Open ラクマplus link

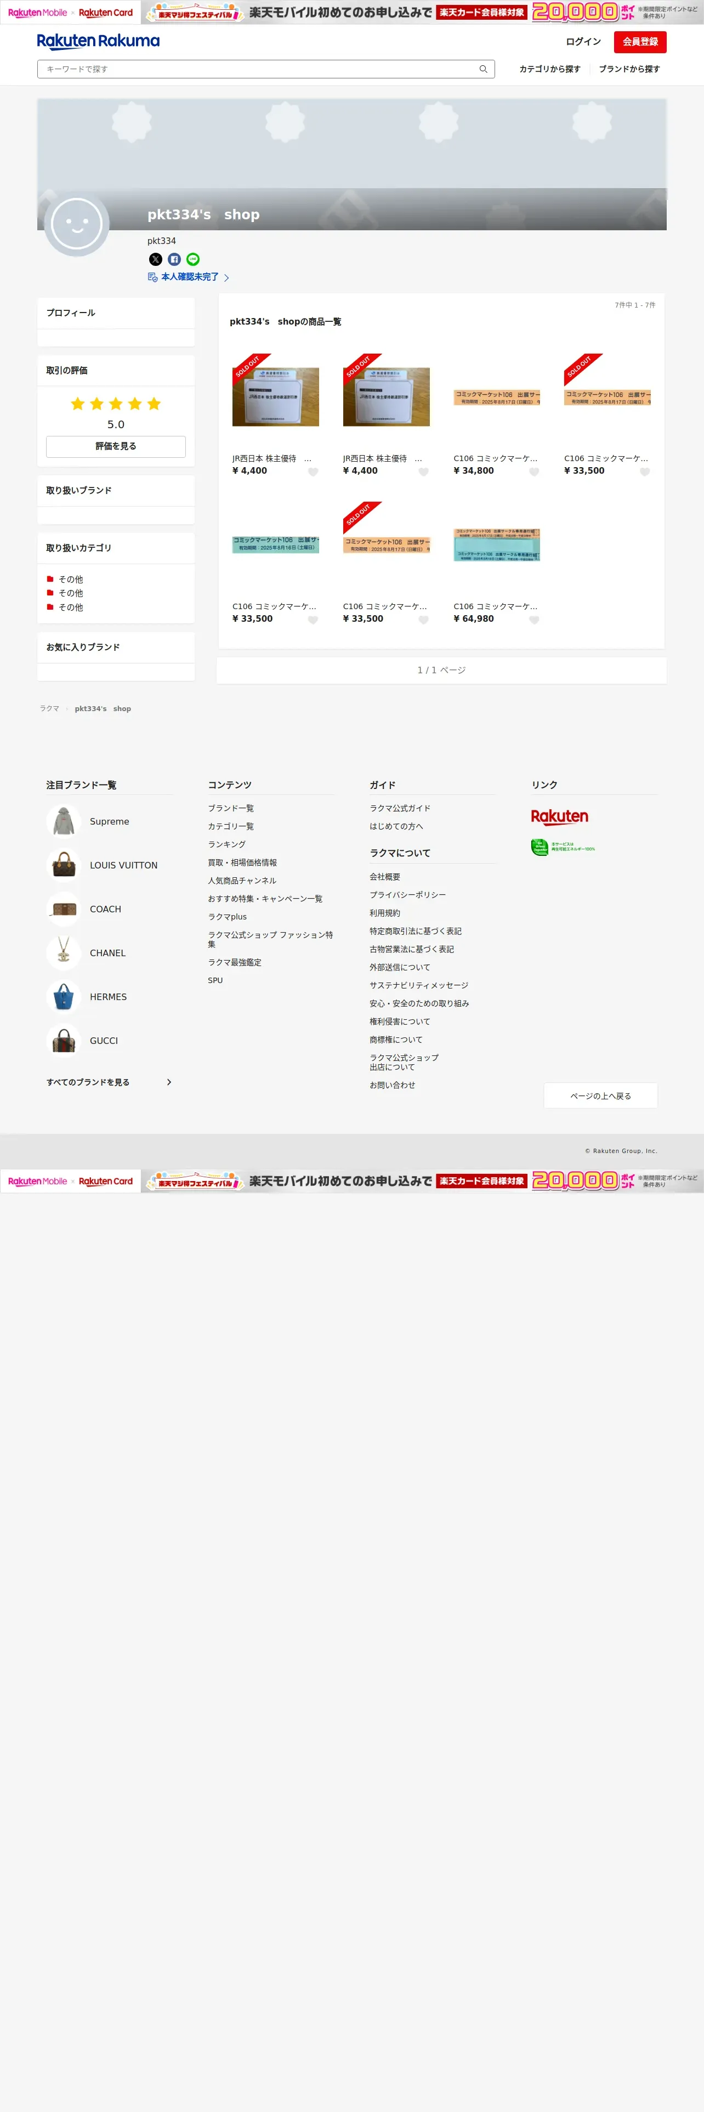click(x=227, y=917)
